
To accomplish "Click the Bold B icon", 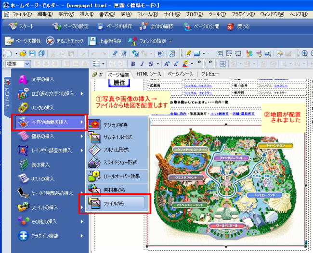I will 133,64.
